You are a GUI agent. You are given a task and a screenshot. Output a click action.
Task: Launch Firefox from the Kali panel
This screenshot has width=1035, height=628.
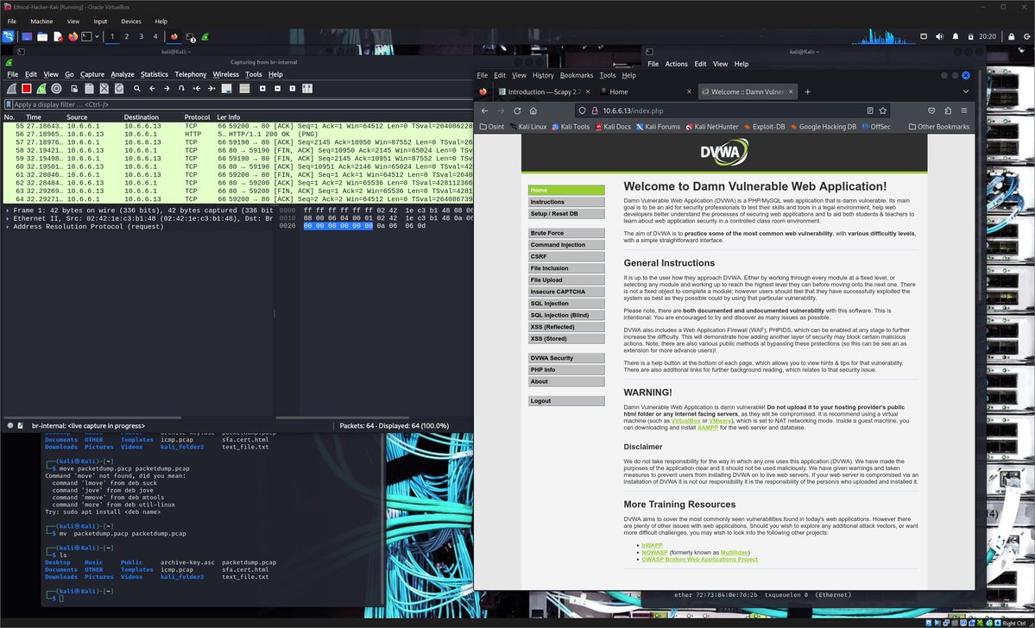pyautogui.click(x=73, y=37)
